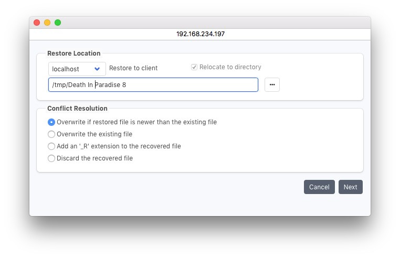The width and height of the screenshot is (400, 258).
Task: Pick Discard the recovered file option
Action: tap(51, 158)
